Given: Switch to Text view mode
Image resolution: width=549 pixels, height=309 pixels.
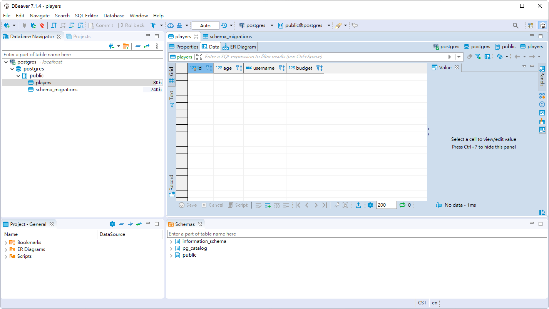Looking at the screenshot, I should (172, 99).
